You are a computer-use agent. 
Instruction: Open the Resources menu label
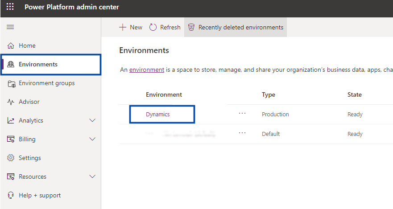click(x=33, y=177)
